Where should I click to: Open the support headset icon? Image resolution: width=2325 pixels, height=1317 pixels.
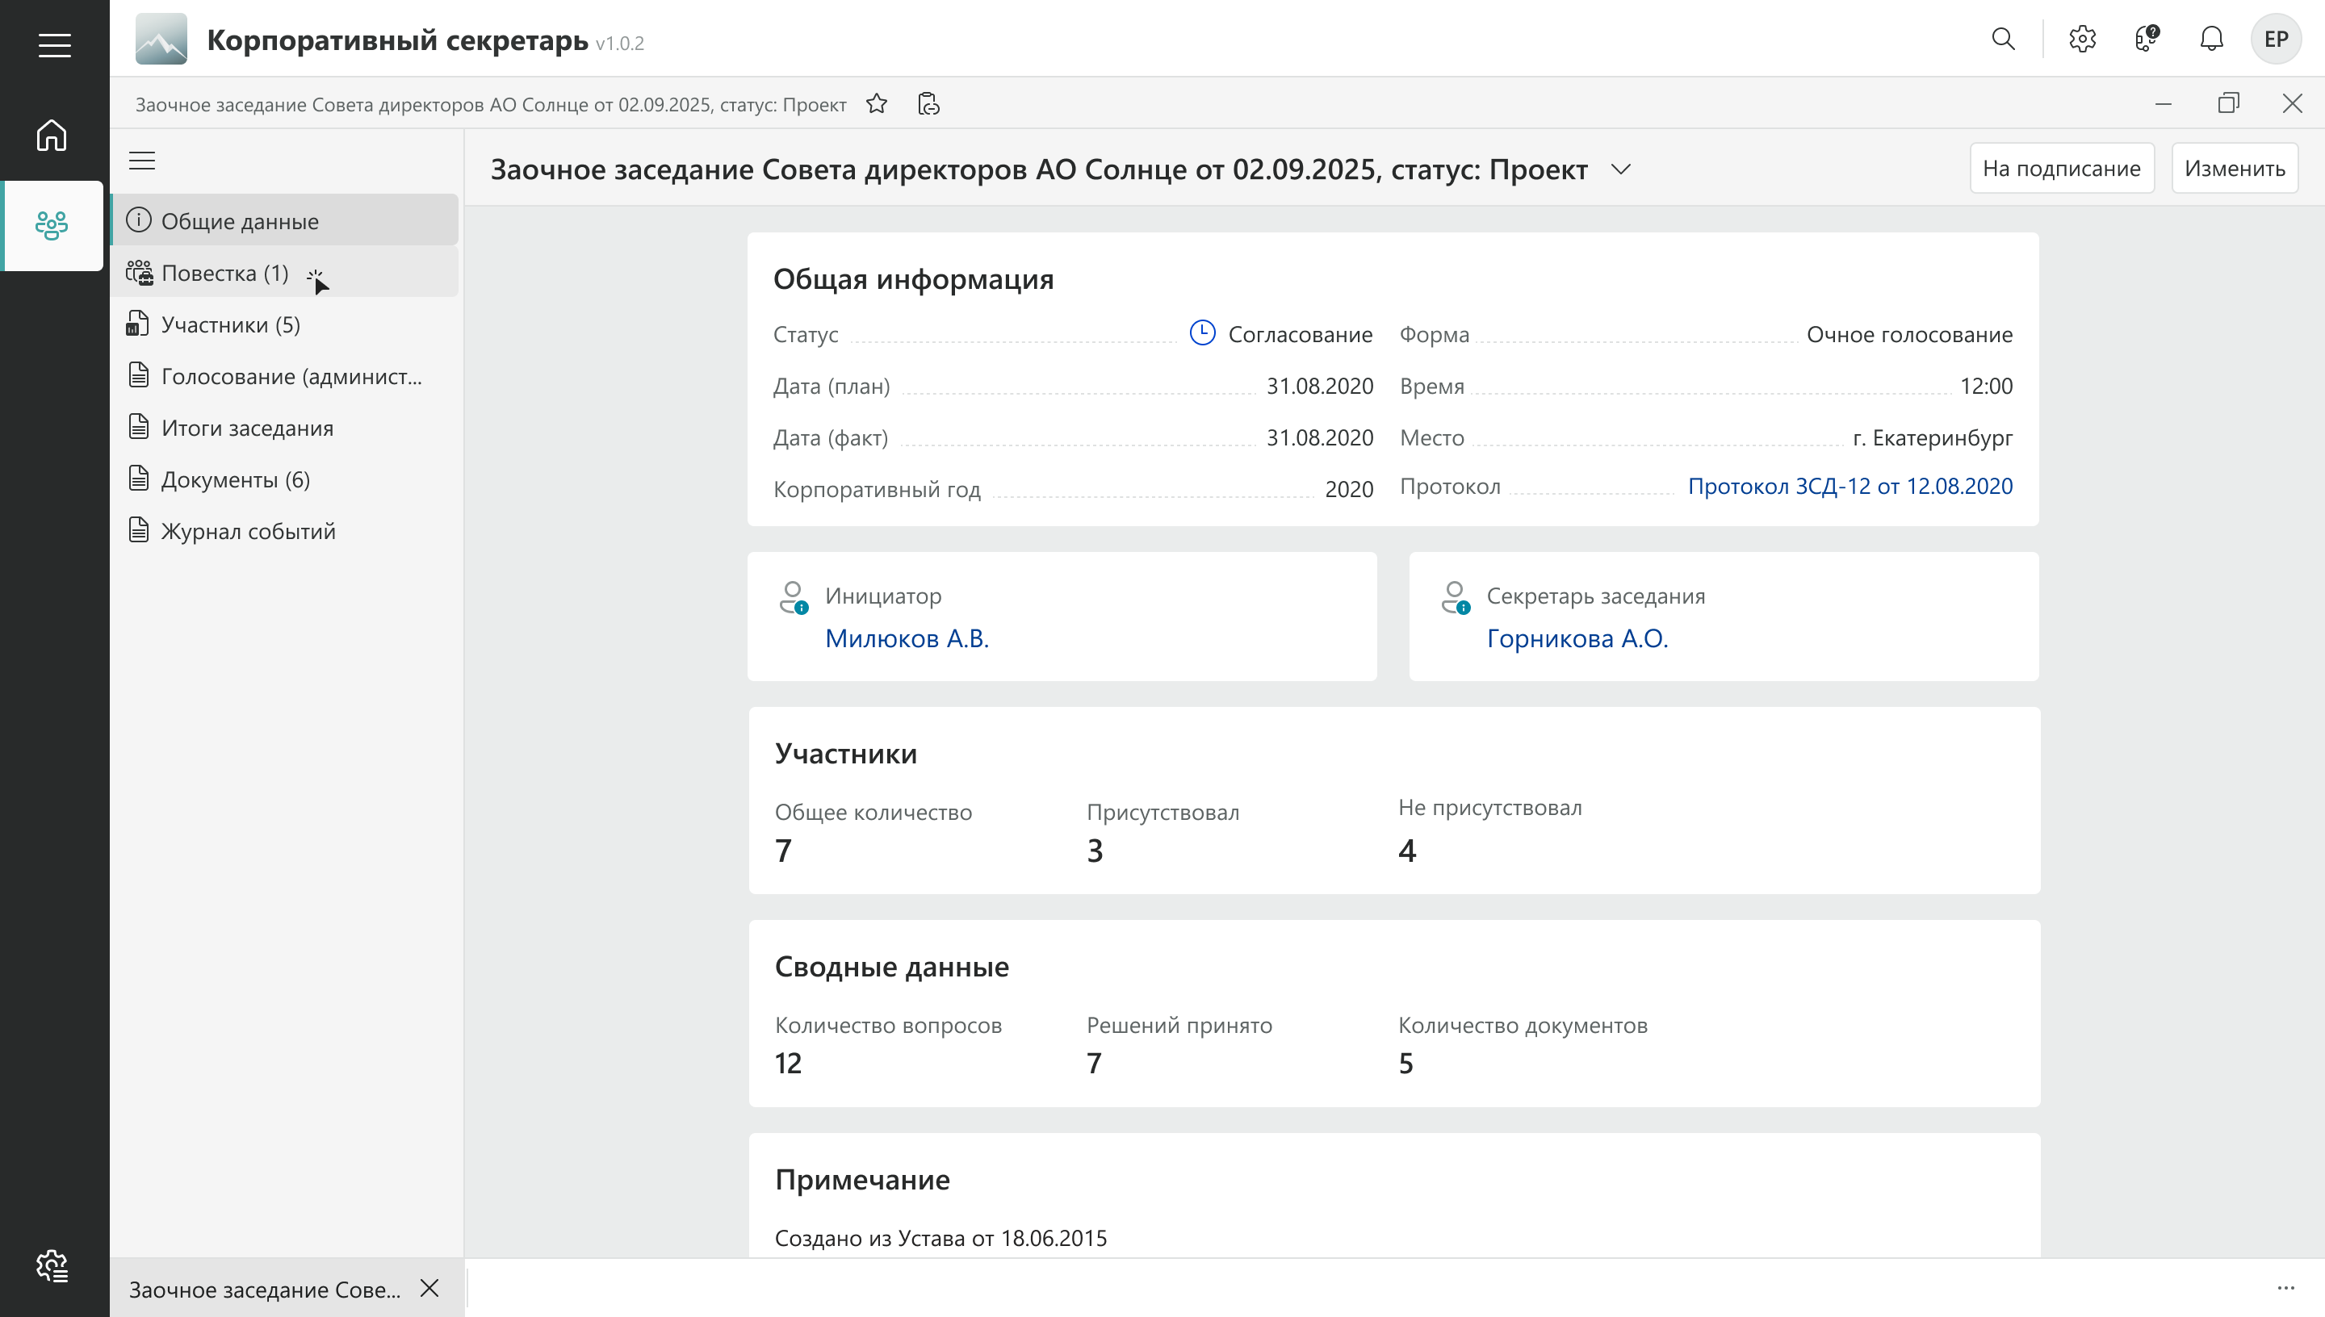click(x=2147, y=39)
